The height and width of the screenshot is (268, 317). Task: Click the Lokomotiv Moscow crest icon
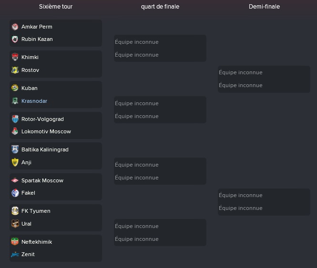15,131
